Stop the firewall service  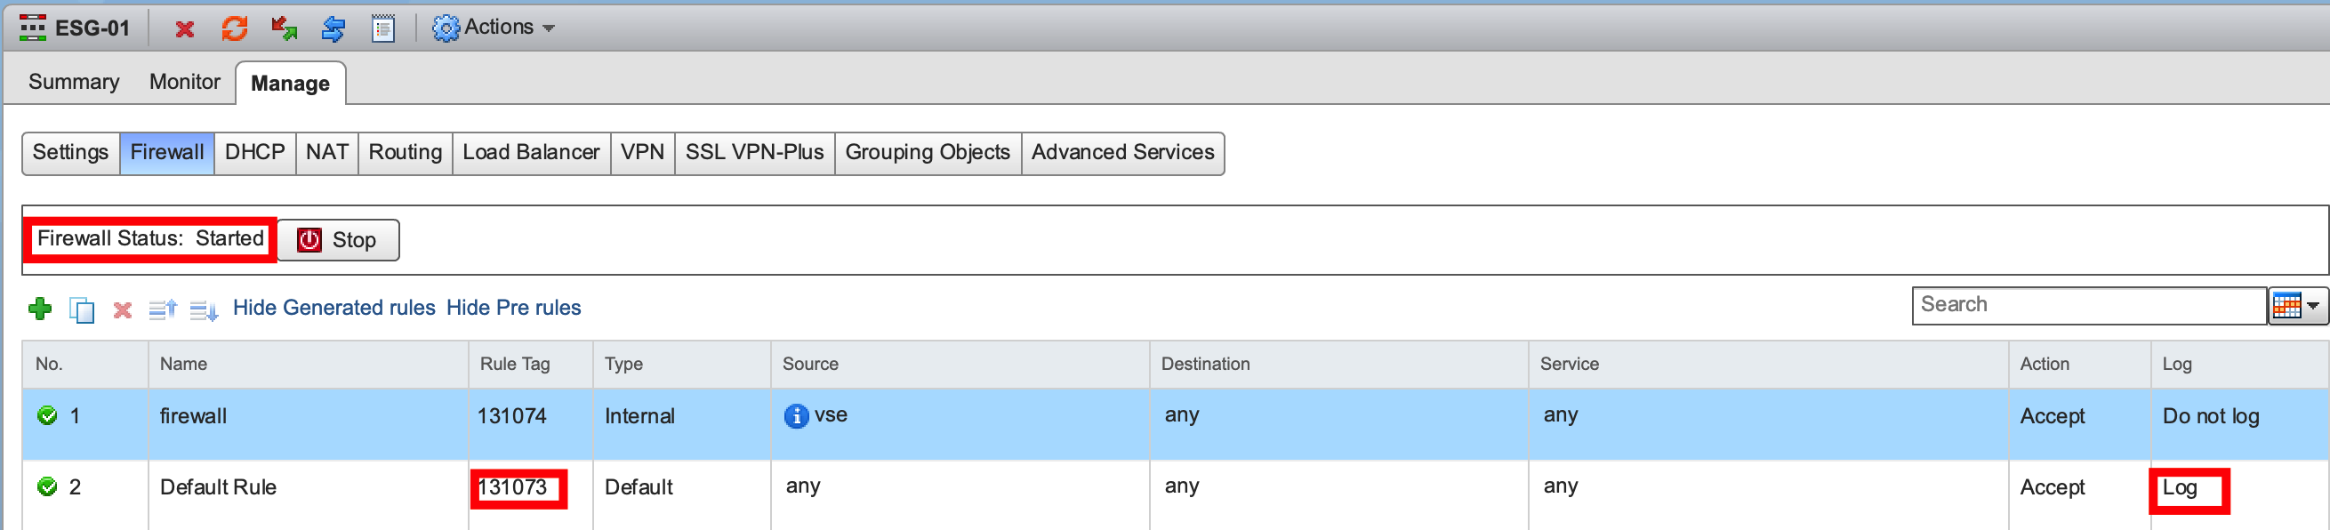tap(338, 240)
